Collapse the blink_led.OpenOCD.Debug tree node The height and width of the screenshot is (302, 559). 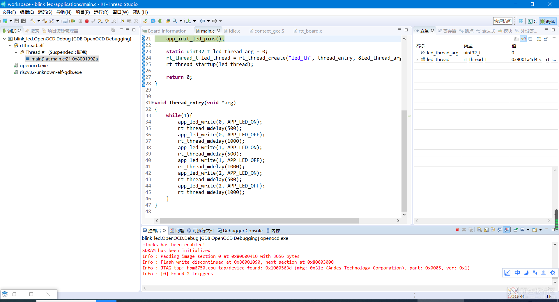(x=4, y=39)
